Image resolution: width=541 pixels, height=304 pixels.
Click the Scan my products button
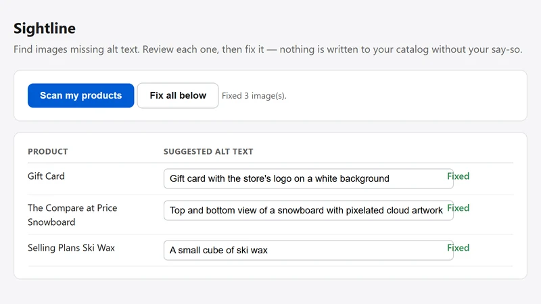[80, 95]
